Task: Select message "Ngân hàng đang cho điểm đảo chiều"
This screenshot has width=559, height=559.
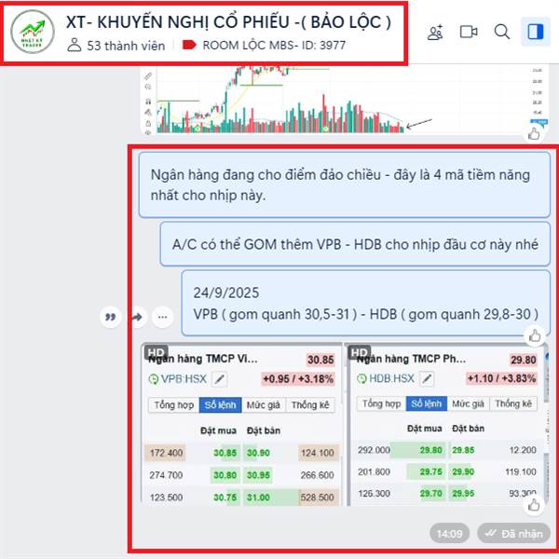Action: point(345,184)
